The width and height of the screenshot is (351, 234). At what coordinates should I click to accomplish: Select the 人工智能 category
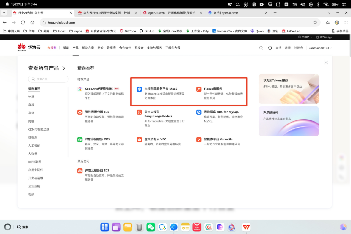point(34,145)
